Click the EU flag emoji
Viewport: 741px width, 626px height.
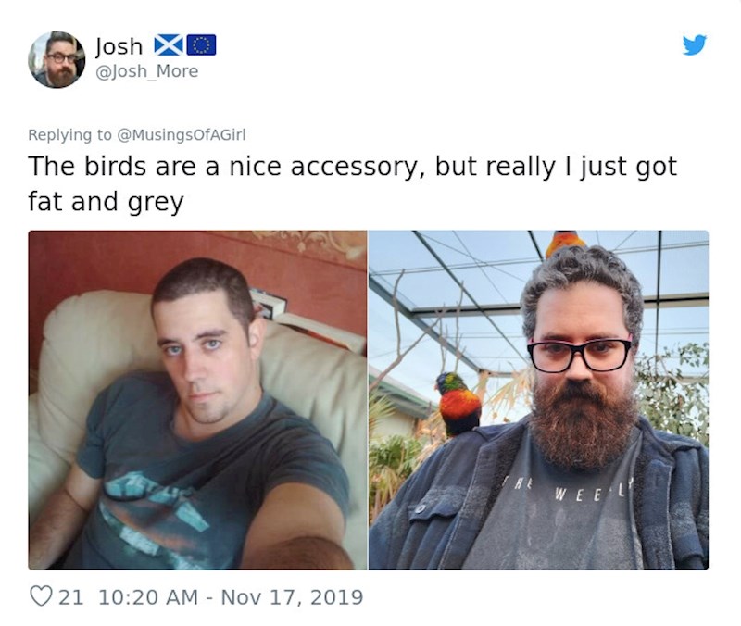pyautogui.click(x=201, y=45)
